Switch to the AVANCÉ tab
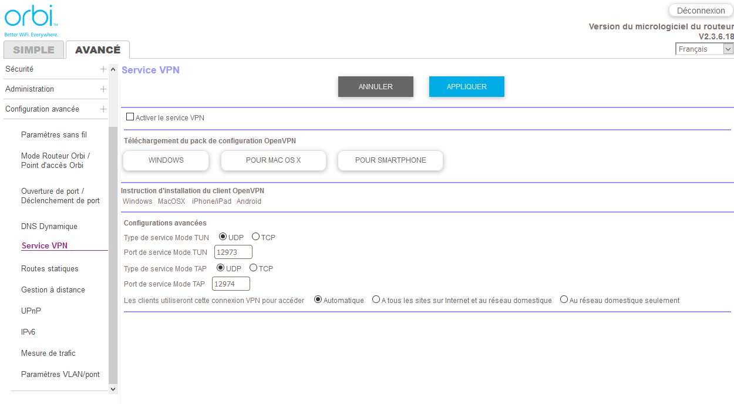This screenshot has height=404, width=734. tap(97, 50)
